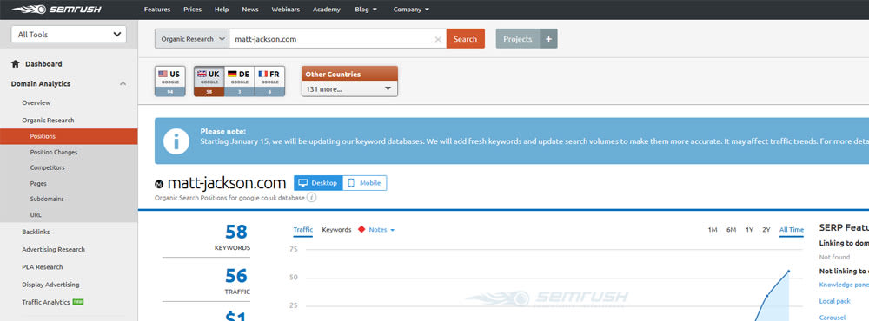
Task: Click the last data point on traffic chart
Action: [789, 272]
